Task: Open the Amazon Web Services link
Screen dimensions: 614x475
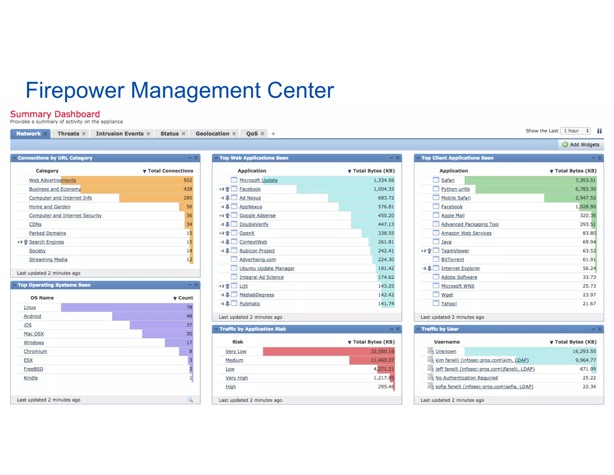Action: pyautogui.click(x=466, y=233)
